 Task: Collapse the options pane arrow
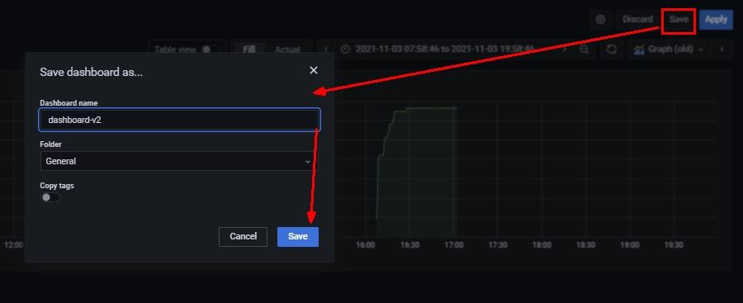(722, 50)
